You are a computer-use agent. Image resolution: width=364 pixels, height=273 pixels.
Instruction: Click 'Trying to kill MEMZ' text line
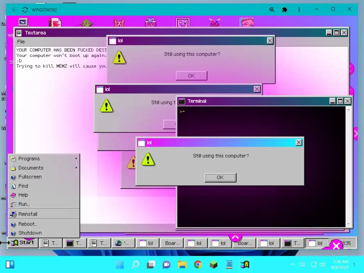coord(61,66)
